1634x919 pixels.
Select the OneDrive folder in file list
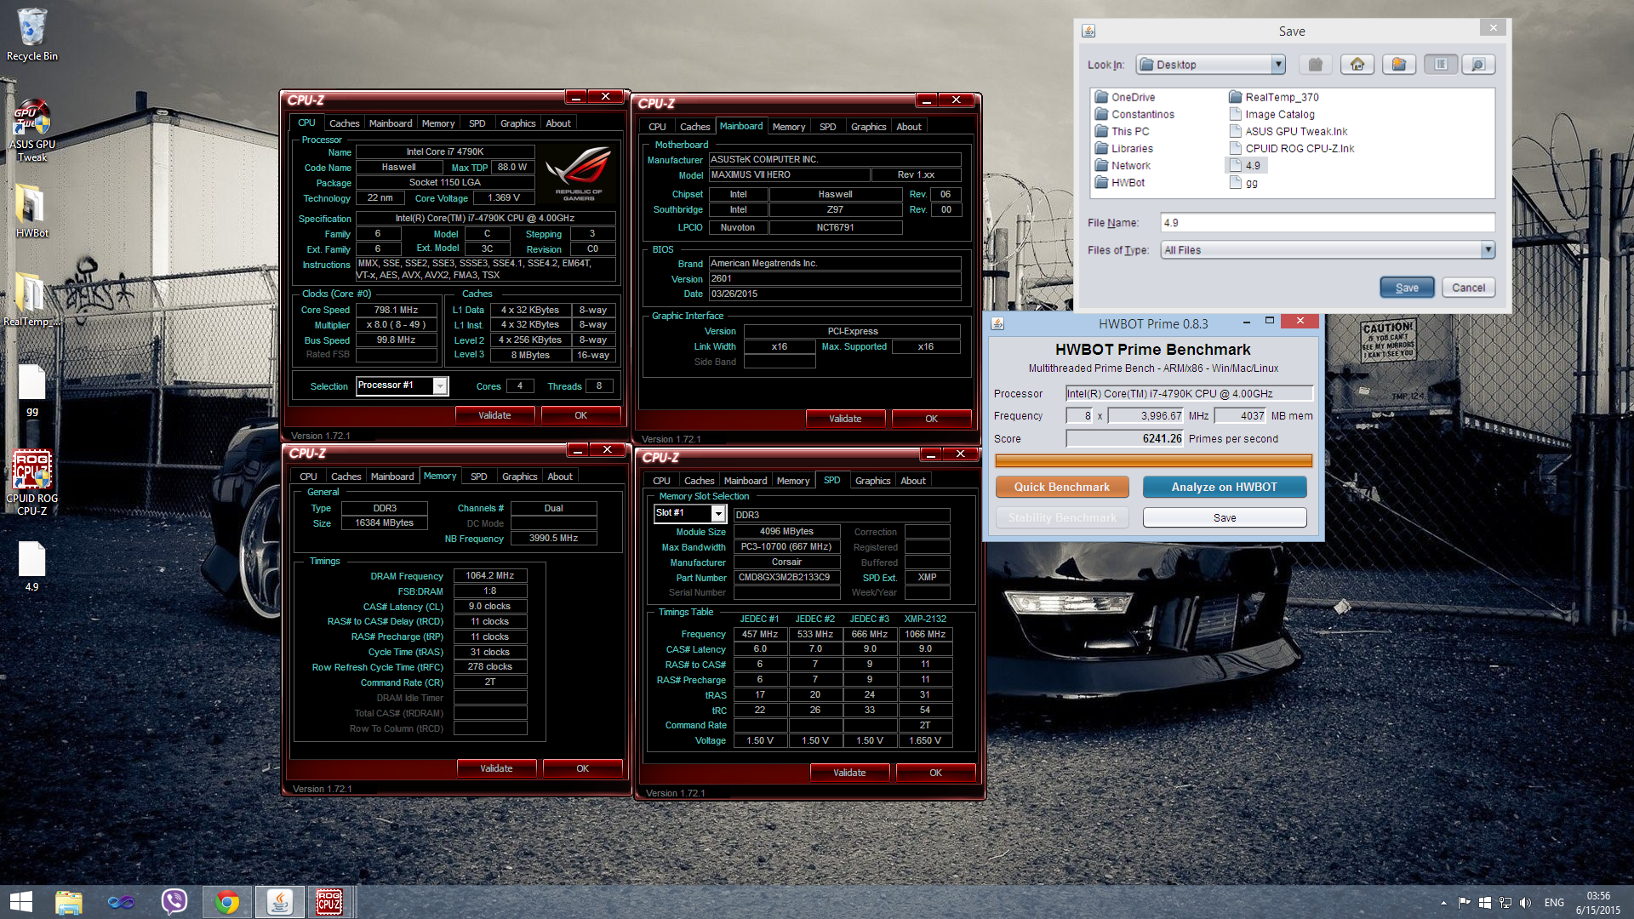tap(1124, 97)
